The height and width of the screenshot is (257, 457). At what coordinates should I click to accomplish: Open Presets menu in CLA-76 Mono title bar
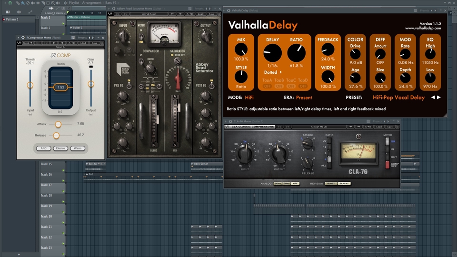pos(377,121)
